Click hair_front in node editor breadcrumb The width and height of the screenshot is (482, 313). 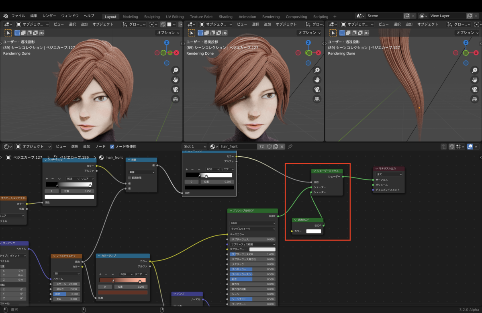[x=114, y=158]
